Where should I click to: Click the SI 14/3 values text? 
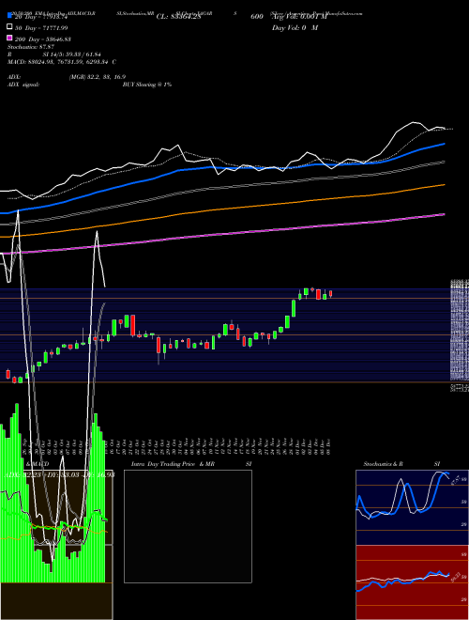(72, 54)
